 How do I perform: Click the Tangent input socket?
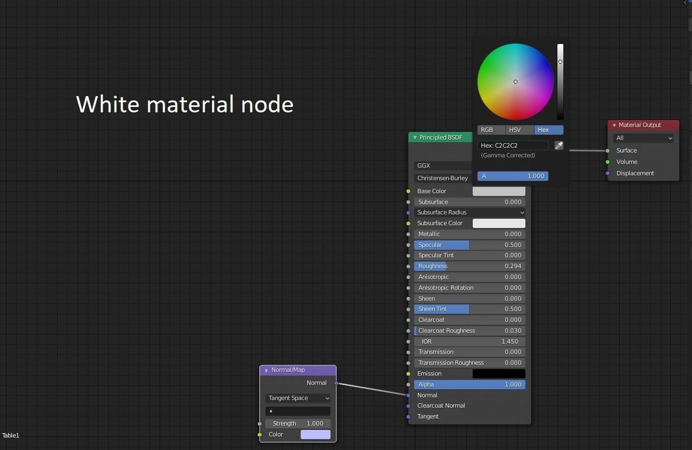(408, 417)
